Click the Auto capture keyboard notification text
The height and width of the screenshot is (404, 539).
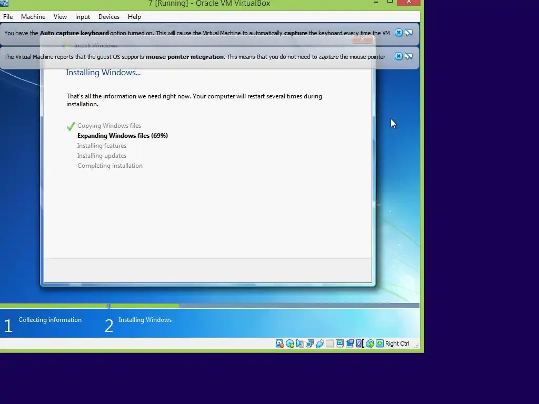197,33
